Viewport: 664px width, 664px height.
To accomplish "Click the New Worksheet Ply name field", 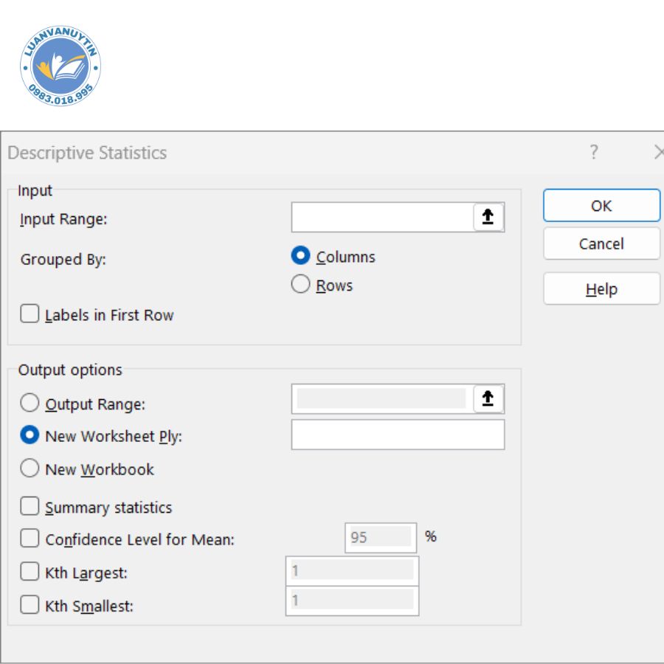I will click(x=398, y=435).
